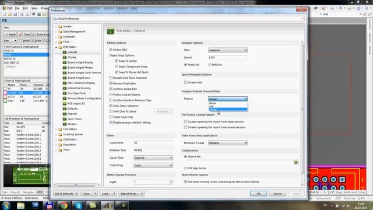Toggle Remove Duplicates checkbox
373x210 pixels.
click(x=111, y=83)
